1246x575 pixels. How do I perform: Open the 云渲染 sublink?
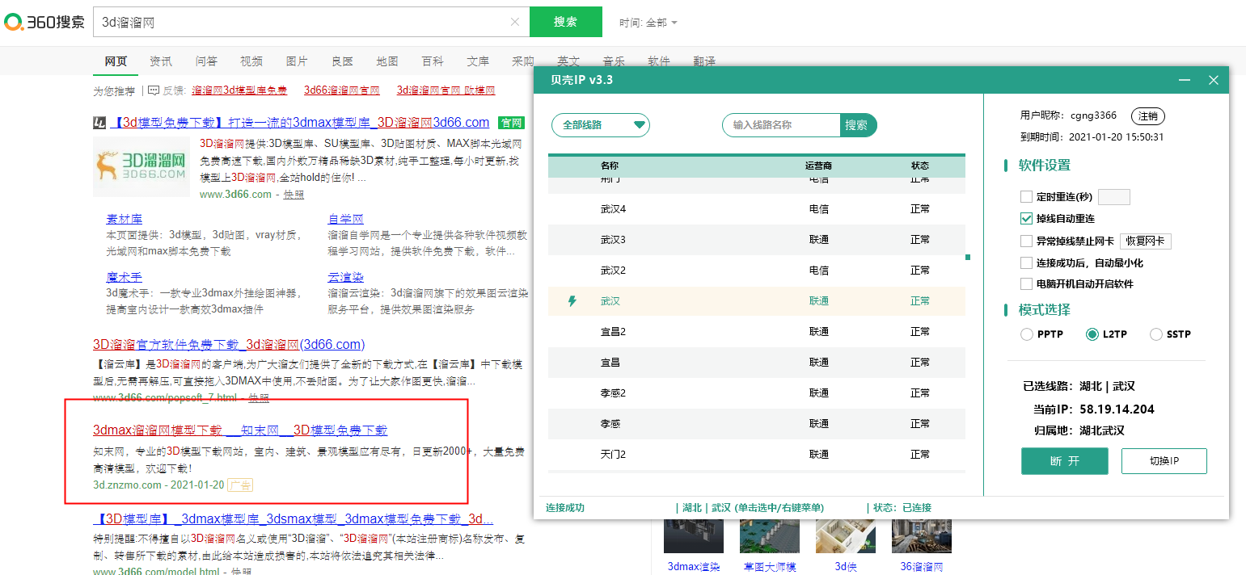point(346,277)
